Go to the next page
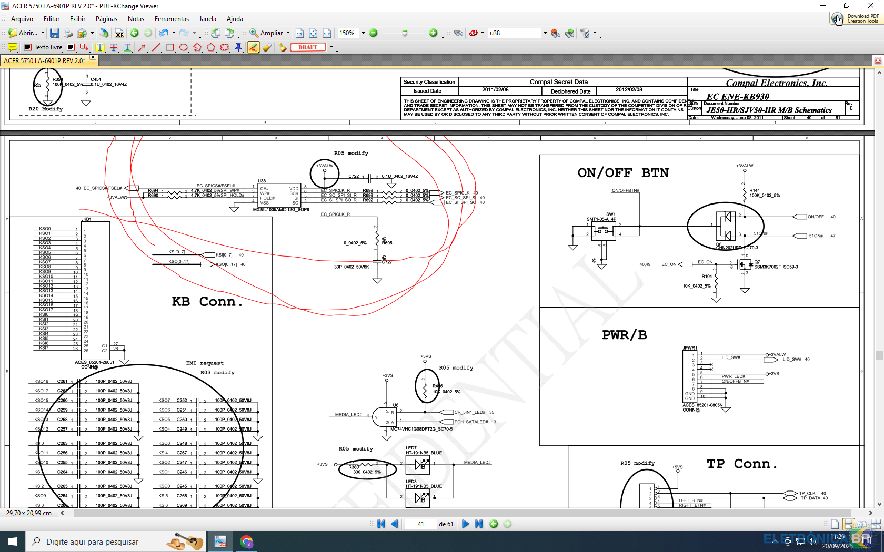Screen dimensions: 884x552 click(x=465, y=524)
